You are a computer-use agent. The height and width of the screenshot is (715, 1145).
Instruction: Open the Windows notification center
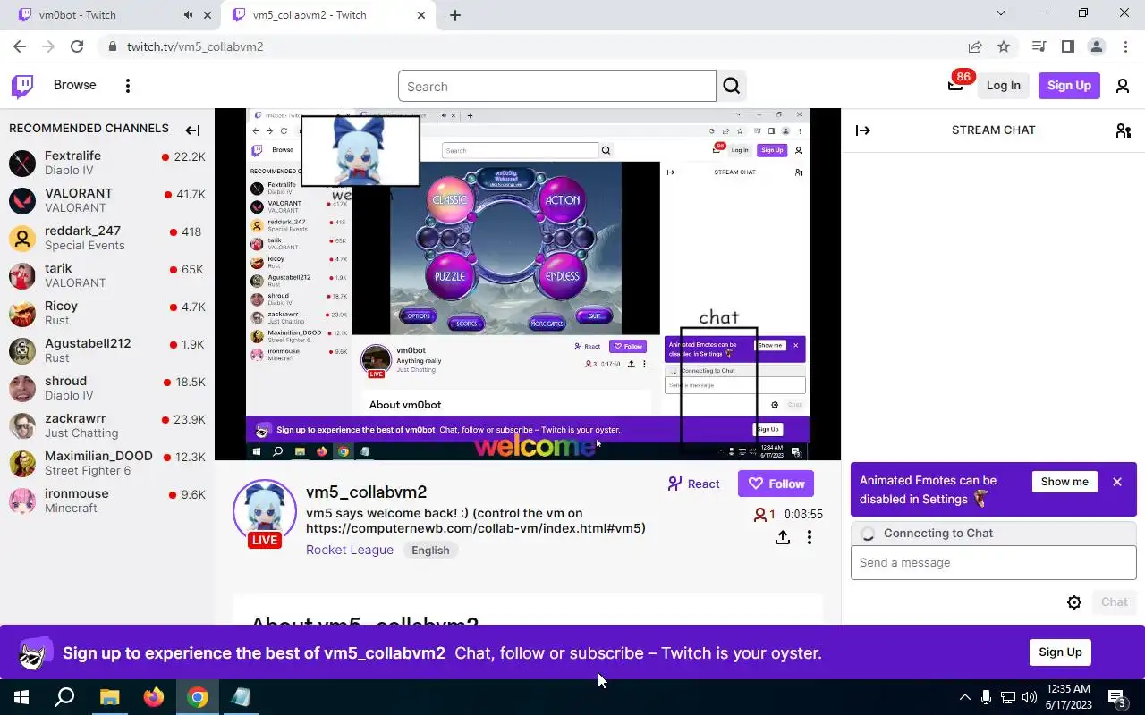click(x=1116, y=697)
